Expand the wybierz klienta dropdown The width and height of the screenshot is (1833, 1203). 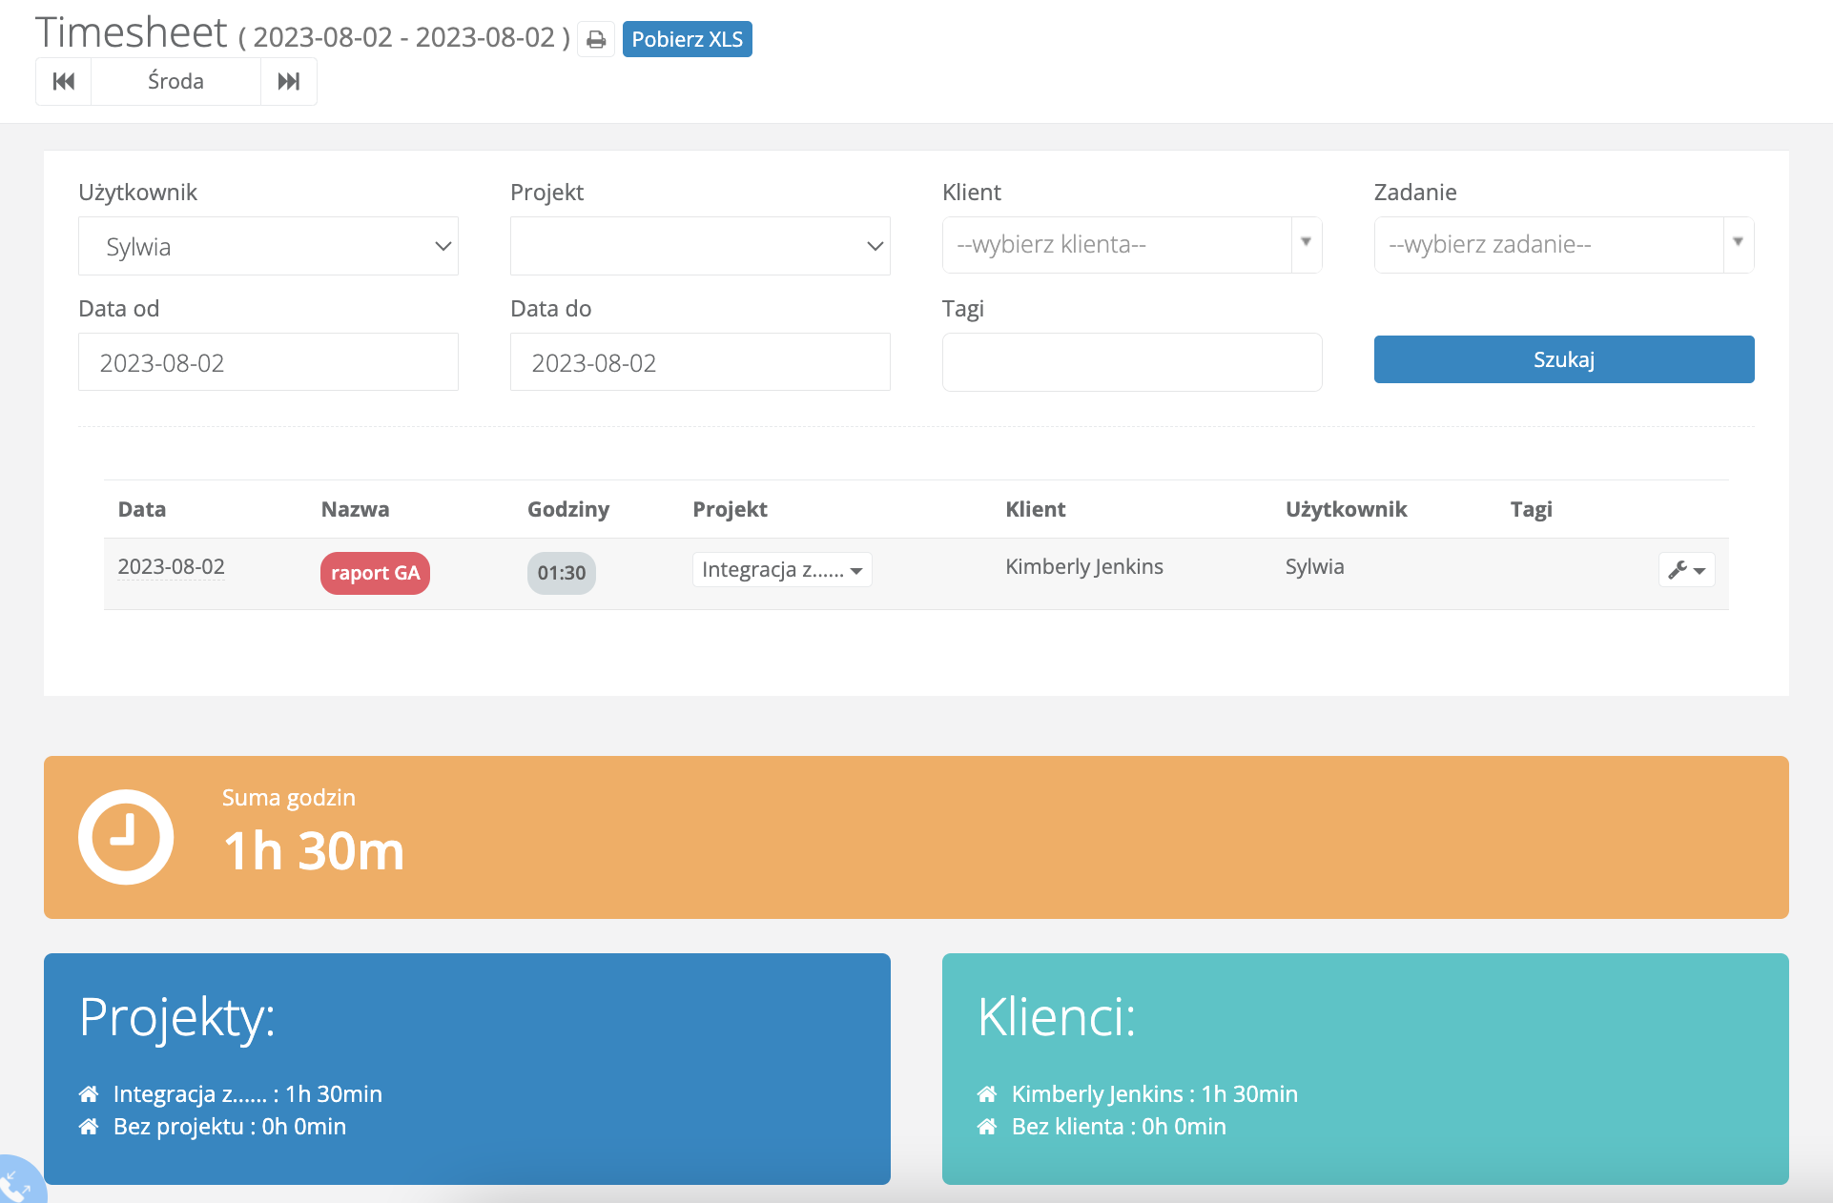pos(1131,245)
